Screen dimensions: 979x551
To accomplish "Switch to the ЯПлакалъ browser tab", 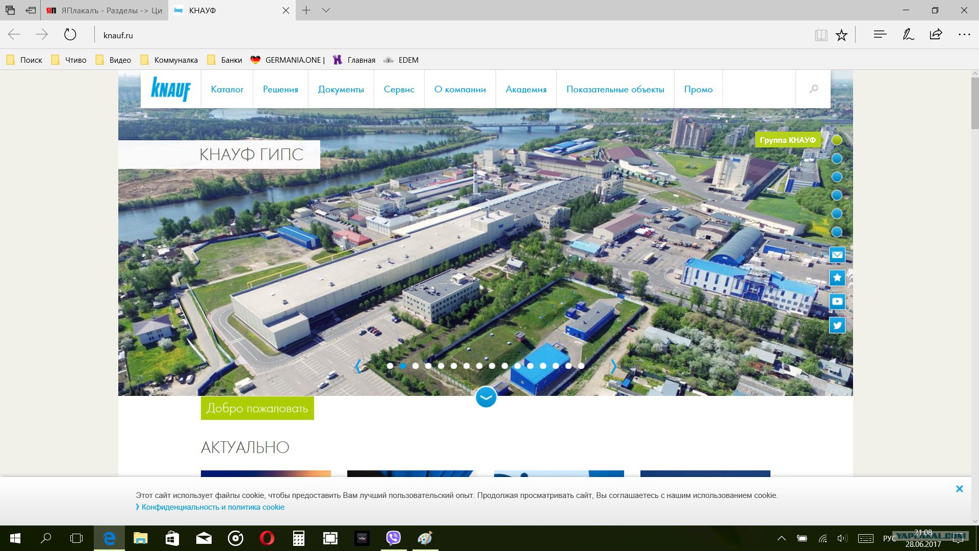I will (x=105, y=10).
